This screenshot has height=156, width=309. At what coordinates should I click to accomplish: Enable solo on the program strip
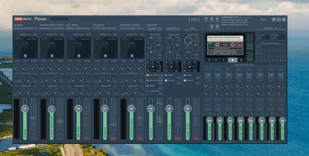[x=113, y=134]
